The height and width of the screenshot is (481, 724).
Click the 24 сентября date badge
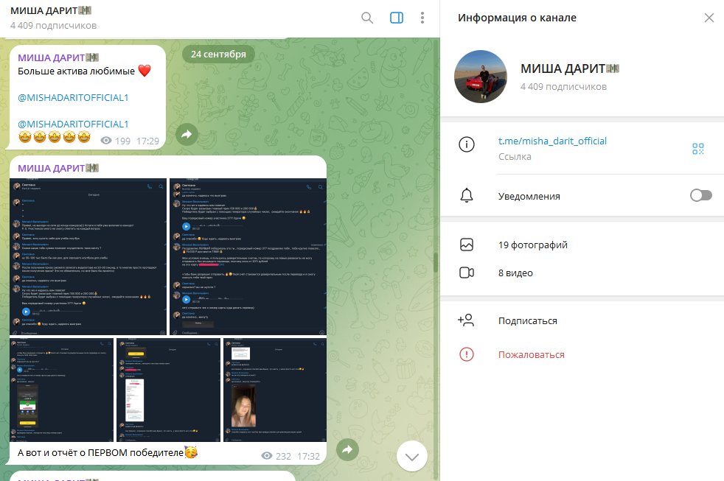click(218, 55)
